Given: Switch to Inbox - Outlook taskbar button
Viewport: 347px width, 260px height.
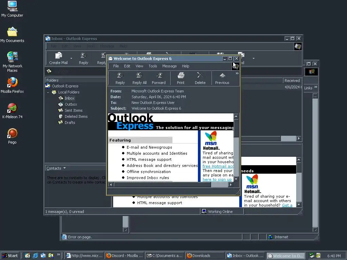Looking at the screenshot, I should coord(245,256).
